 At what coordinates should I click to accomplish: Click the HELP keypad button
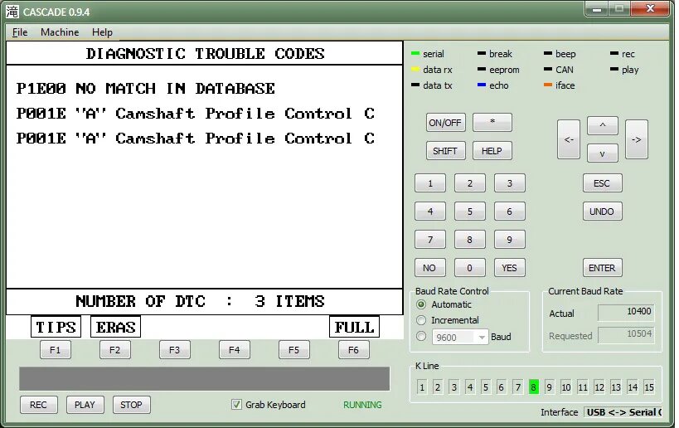(x=492, y=151)
